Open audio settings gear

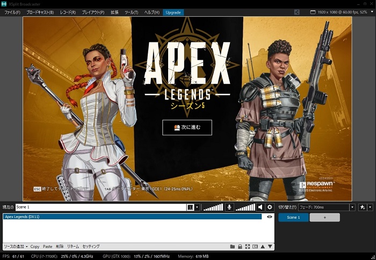[270, 207]
